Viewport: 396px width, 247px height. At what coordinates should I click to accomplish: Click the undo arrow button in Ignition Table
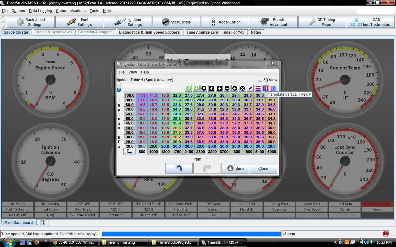click(x=179, y=168)
